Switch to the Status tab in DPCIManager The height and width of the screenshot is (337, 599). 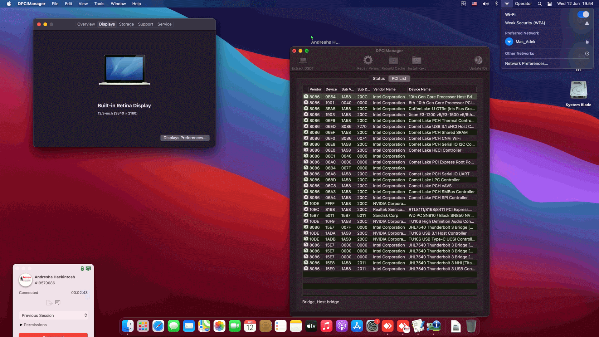tap(379, 79)
